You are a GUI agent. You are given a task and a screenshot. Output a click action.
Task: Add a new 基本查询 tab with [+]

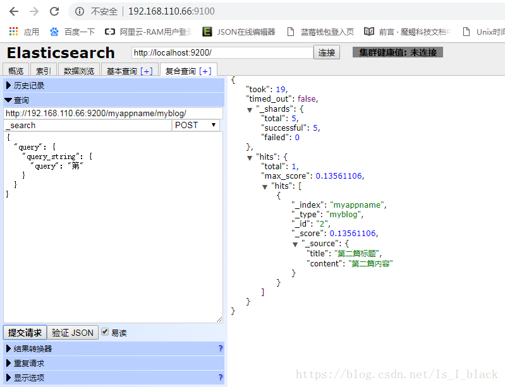pyautogui.click(x=147, y=71)
